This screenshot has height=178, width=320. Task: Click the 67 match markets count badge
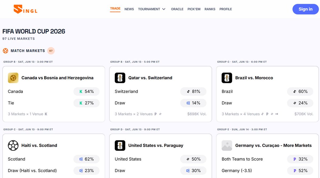(51, 51)
